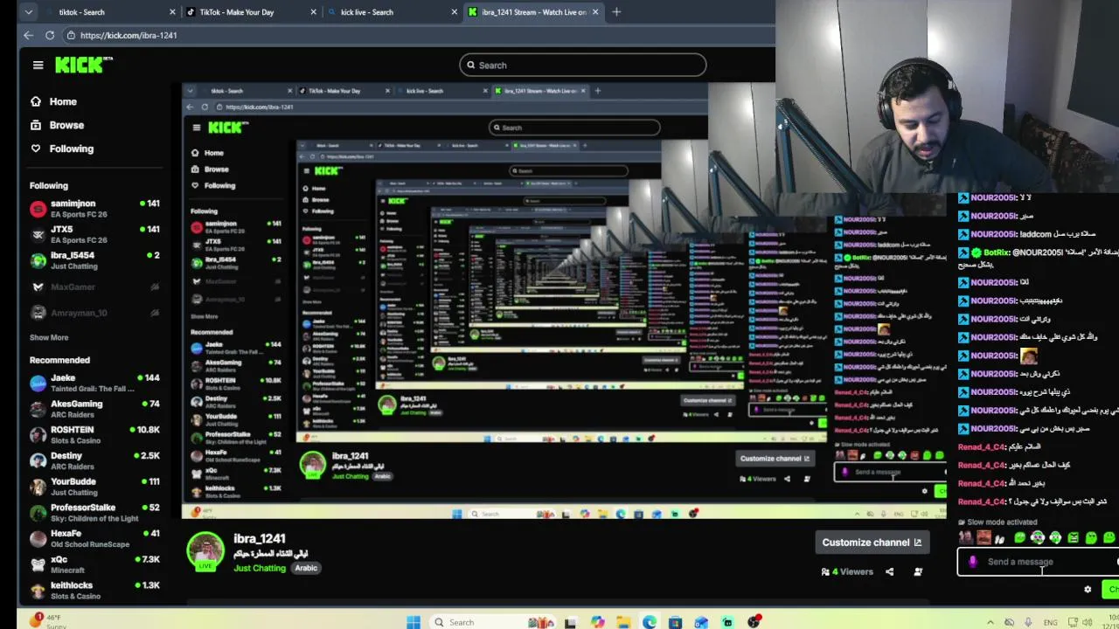
Task: Open the browser tab search dropdown
Action: (x=29, y=12)
